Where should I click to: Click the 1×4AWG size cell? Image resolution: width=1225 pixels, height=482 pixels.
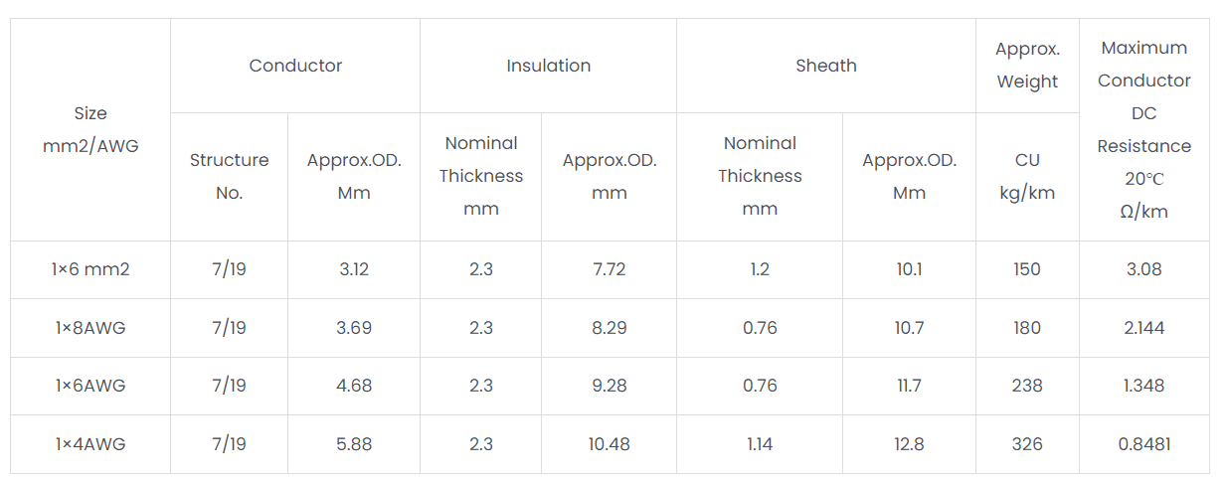pyautogui.click(x=90, y=444)
